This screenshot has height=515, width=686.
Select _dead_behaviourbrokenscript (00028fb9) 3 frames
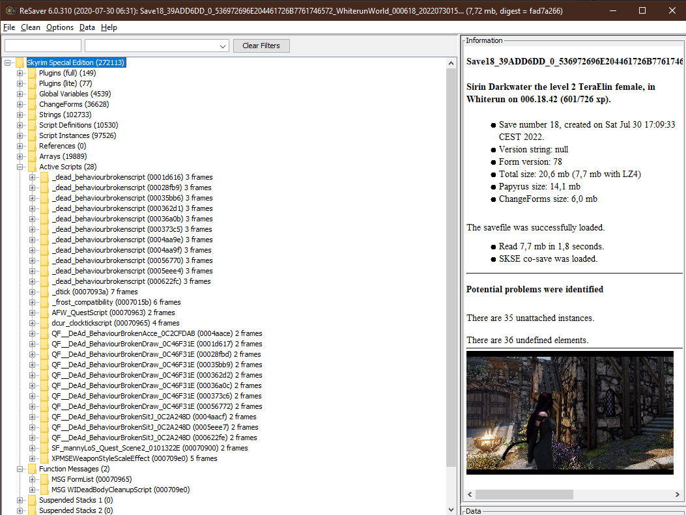(x=131, y=188)
